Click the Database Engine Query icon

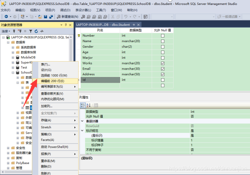pyautogui.click(x=83, y=17)
